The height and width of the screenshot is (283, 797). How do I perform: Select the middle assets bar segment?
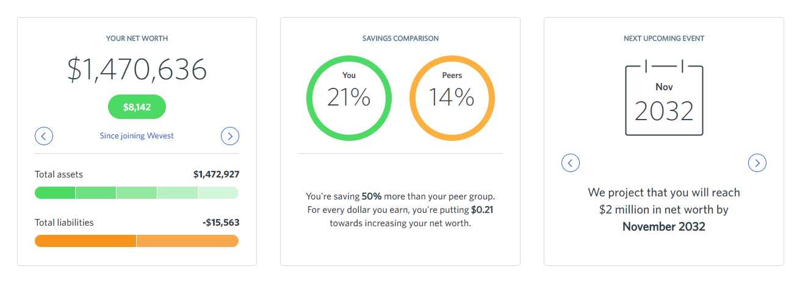click(x=137, y=193)
